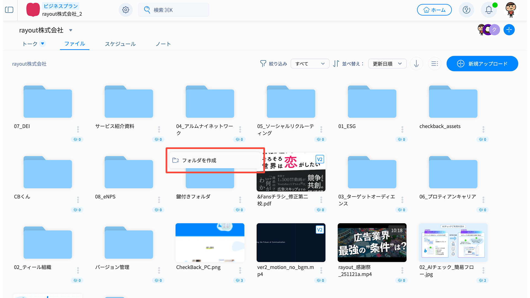Image resolution: width=530 pixels, height=298 pixels.
Task: Click 新規アップロード button
Action: pos(482,64)
